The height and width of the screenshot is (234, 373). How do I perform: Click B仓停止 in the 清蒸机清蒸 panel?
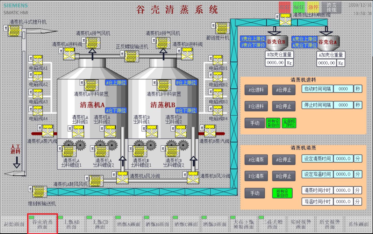[284, 176]
